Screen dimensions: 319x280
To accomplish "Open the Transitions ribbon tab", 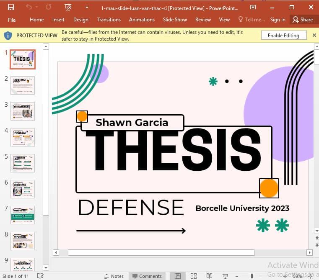I will 109,20.
